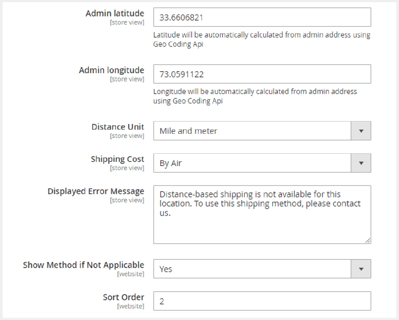Click the 'Displayed Error Message' label

pyautogui.click(x=96, y=191)
